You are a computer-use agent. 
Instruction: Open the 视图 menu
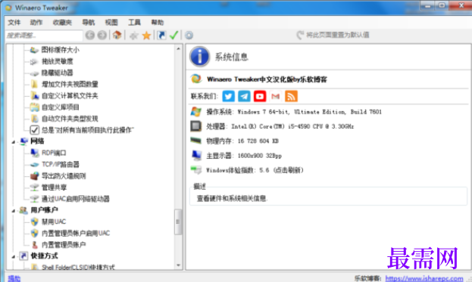[111, 22]
